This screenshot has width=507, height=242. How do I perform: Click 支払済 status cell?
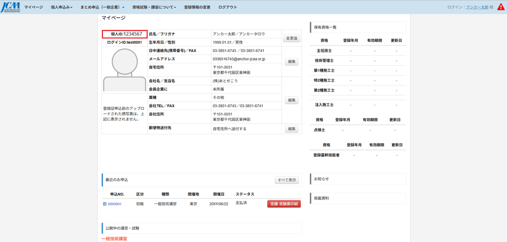241,203
